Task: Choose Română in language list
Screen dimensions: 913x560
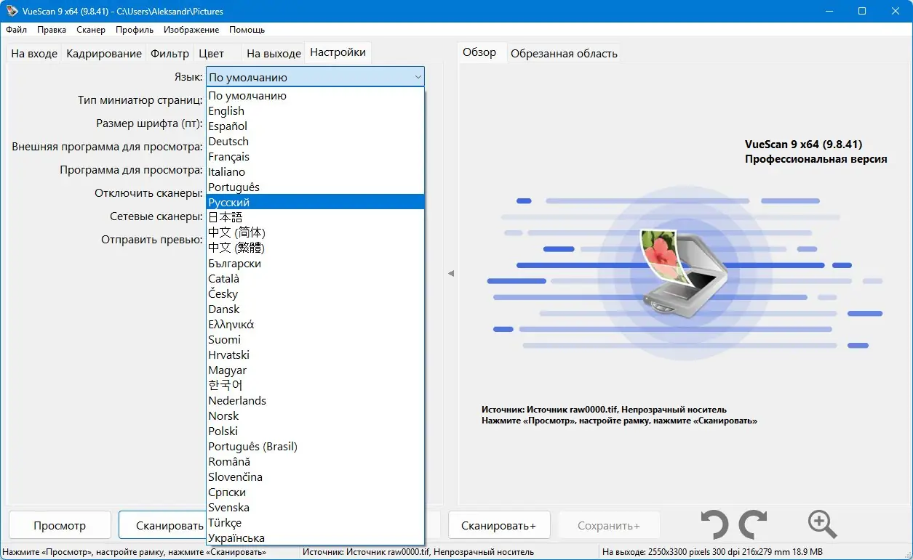Action: 315,461
